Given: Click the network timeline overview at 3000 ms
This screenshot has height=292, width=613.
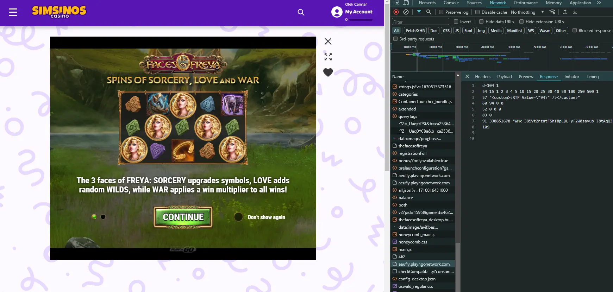Looking at the screenshot, I should click(x=461, y=47).
